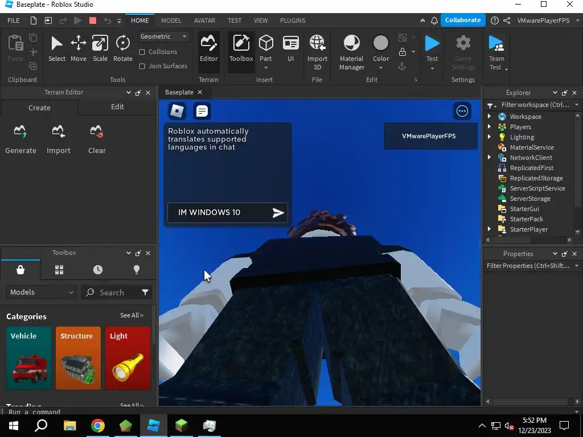Click the help question mark icon
Viewport: 583px width, 437px height.
pyautogui.click(x=495, y=20)
